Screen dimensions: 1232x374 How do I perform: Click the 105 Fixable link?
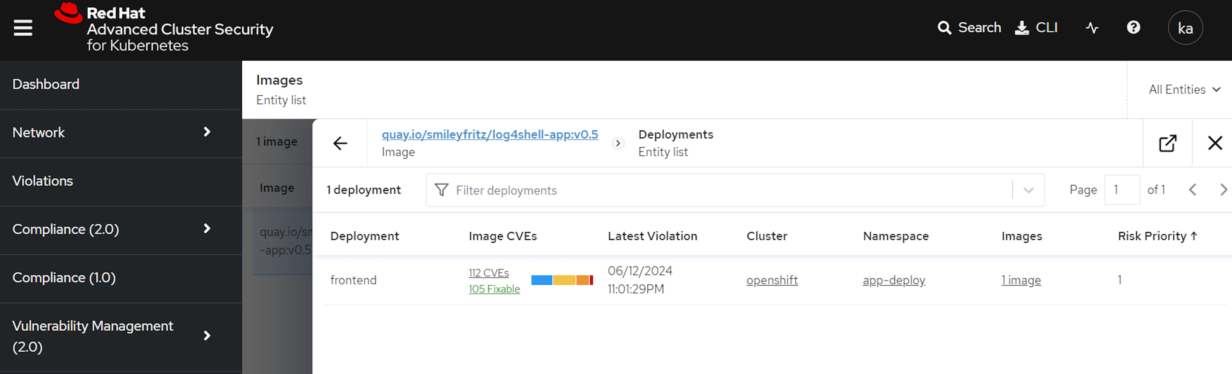coord(493,289)
